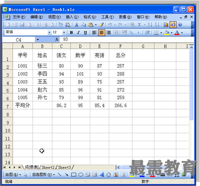200x186 pixels.
Task: Open Excel Help question mark icon
Action: coord(180,25)
